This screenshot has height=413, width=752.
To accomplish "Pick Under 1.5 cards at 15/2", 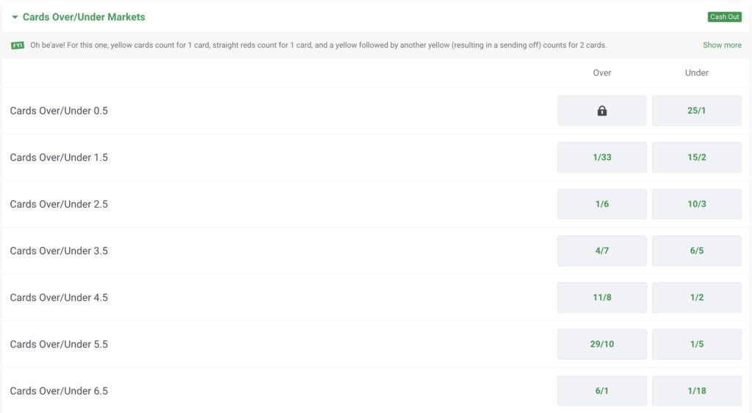I will [x=696, y=158].
